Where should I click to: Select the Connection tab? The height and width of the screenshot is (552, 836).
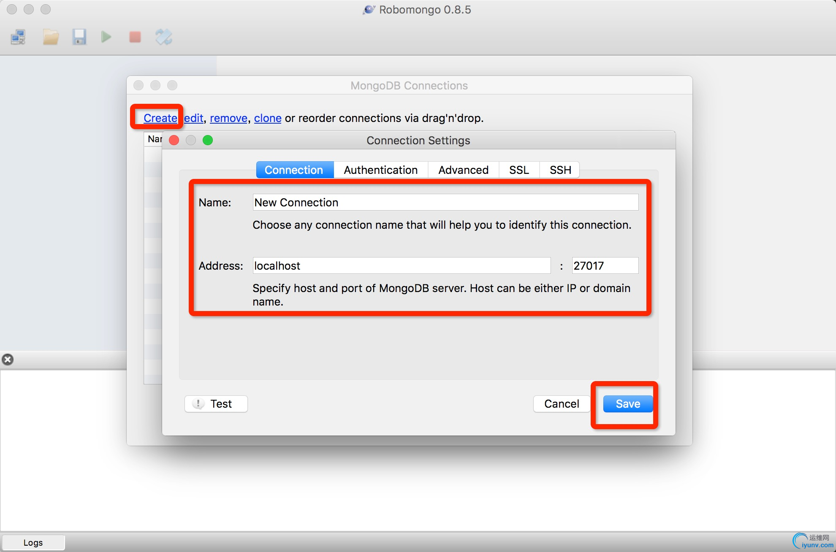click(295, 170)
